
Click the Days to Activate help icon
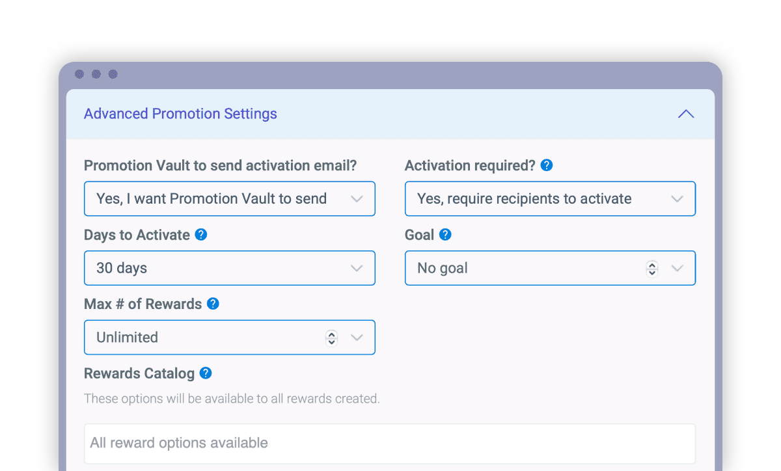[200, 235]
